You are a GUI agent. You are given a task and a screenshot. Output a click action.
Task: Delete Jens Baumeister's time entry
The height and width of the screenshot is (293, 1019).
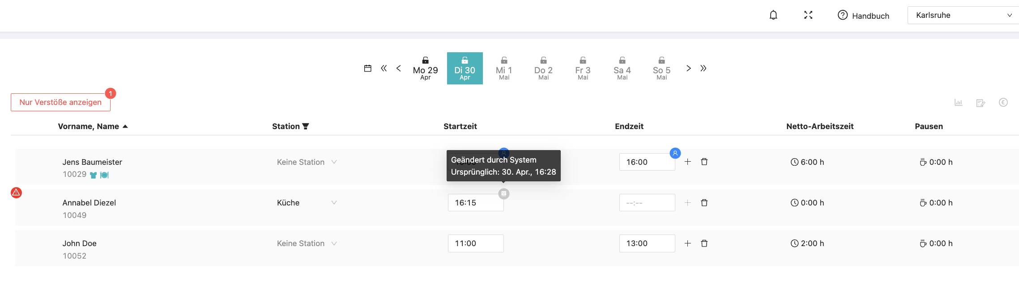click(704, 162)
